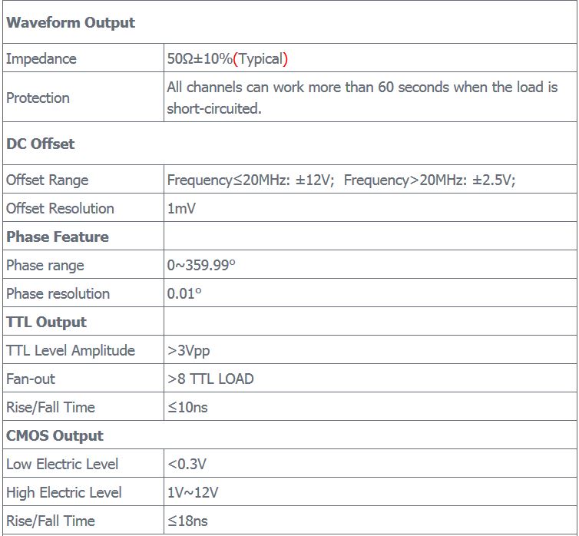
Task: Click the Waveform Output section header
Action: (71, 23)
